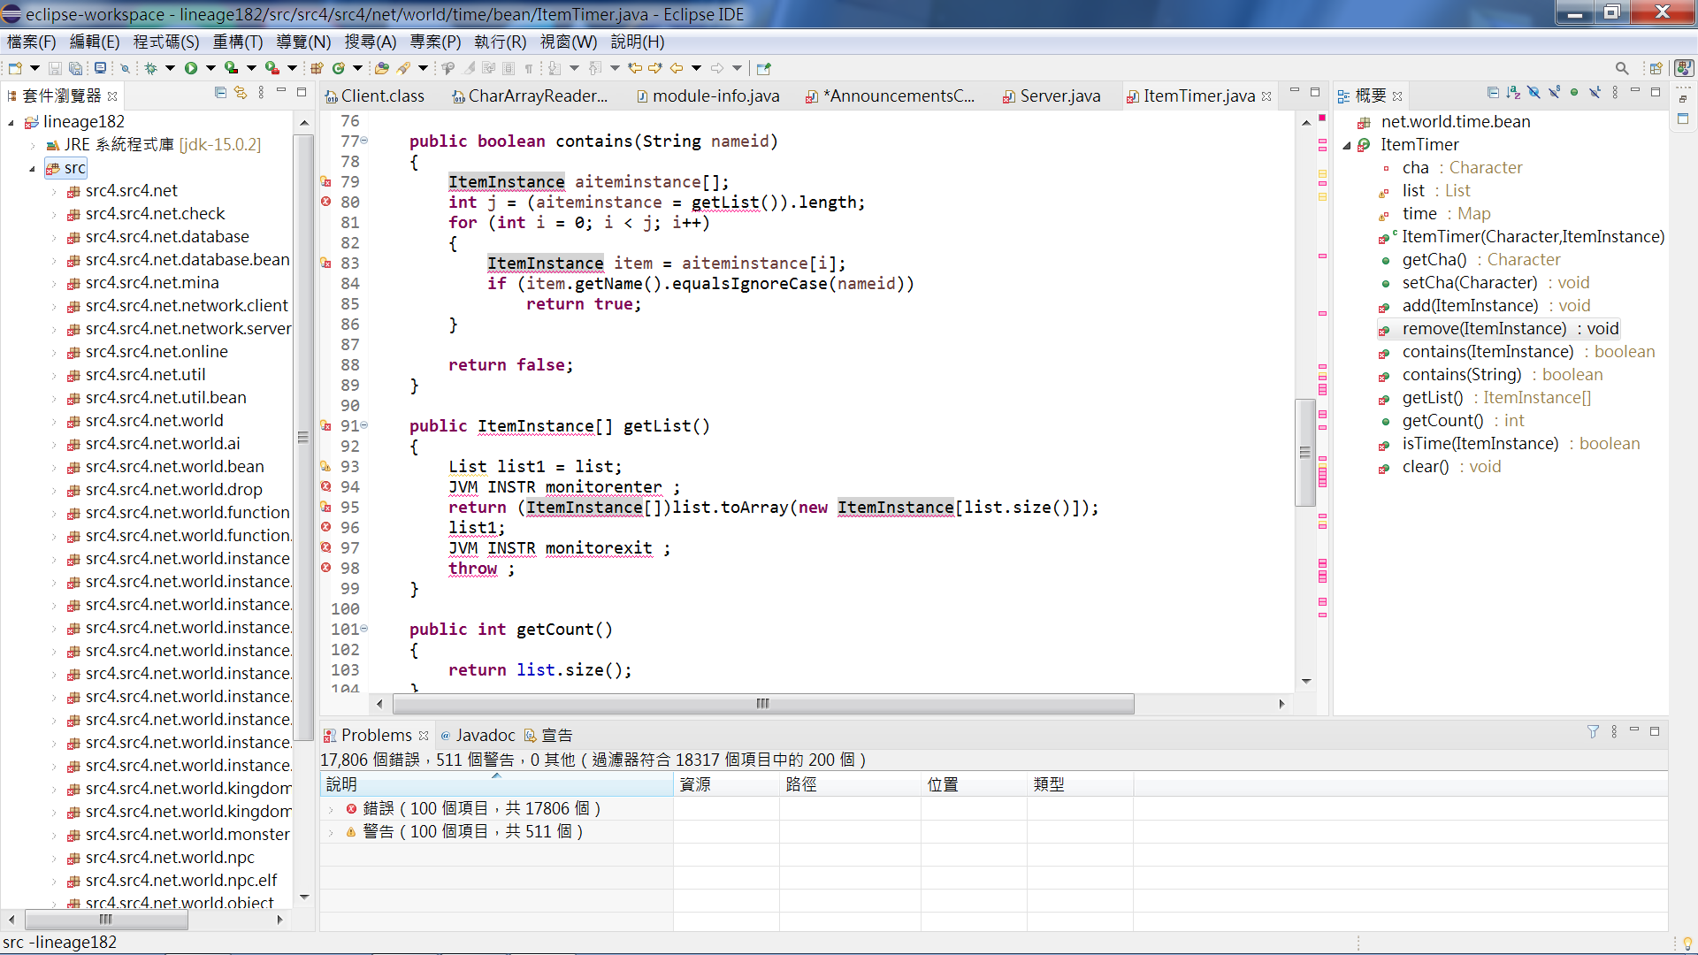The width and height of the screenshot is (1698, 955).
Task: Open the New dropdown arrow
Action: pyautogui.click(x=34, y=68)
